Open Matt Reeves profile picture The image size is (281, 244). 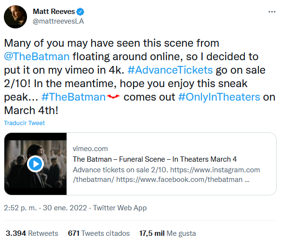pyautogui.click(x=15, y=17)
